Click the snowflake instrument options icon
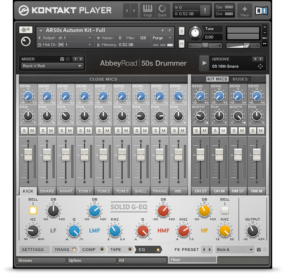The height and width of the screenshot is (275, 285). tap(26, 30)
